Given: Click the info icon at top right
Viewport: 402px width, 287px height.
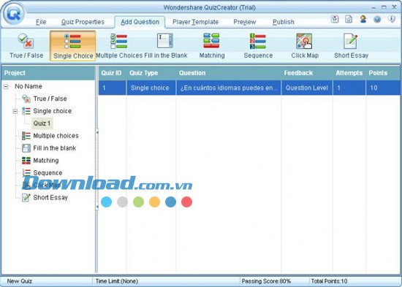Looking at the screenshot, I should [x=392, y=19].
